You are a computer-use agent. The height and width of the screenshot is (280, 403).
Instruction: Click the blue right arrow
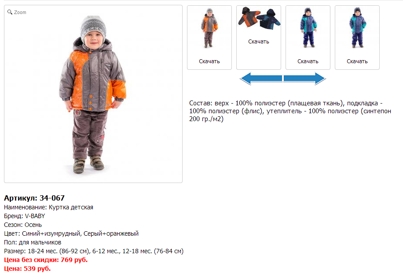point(305,79)
